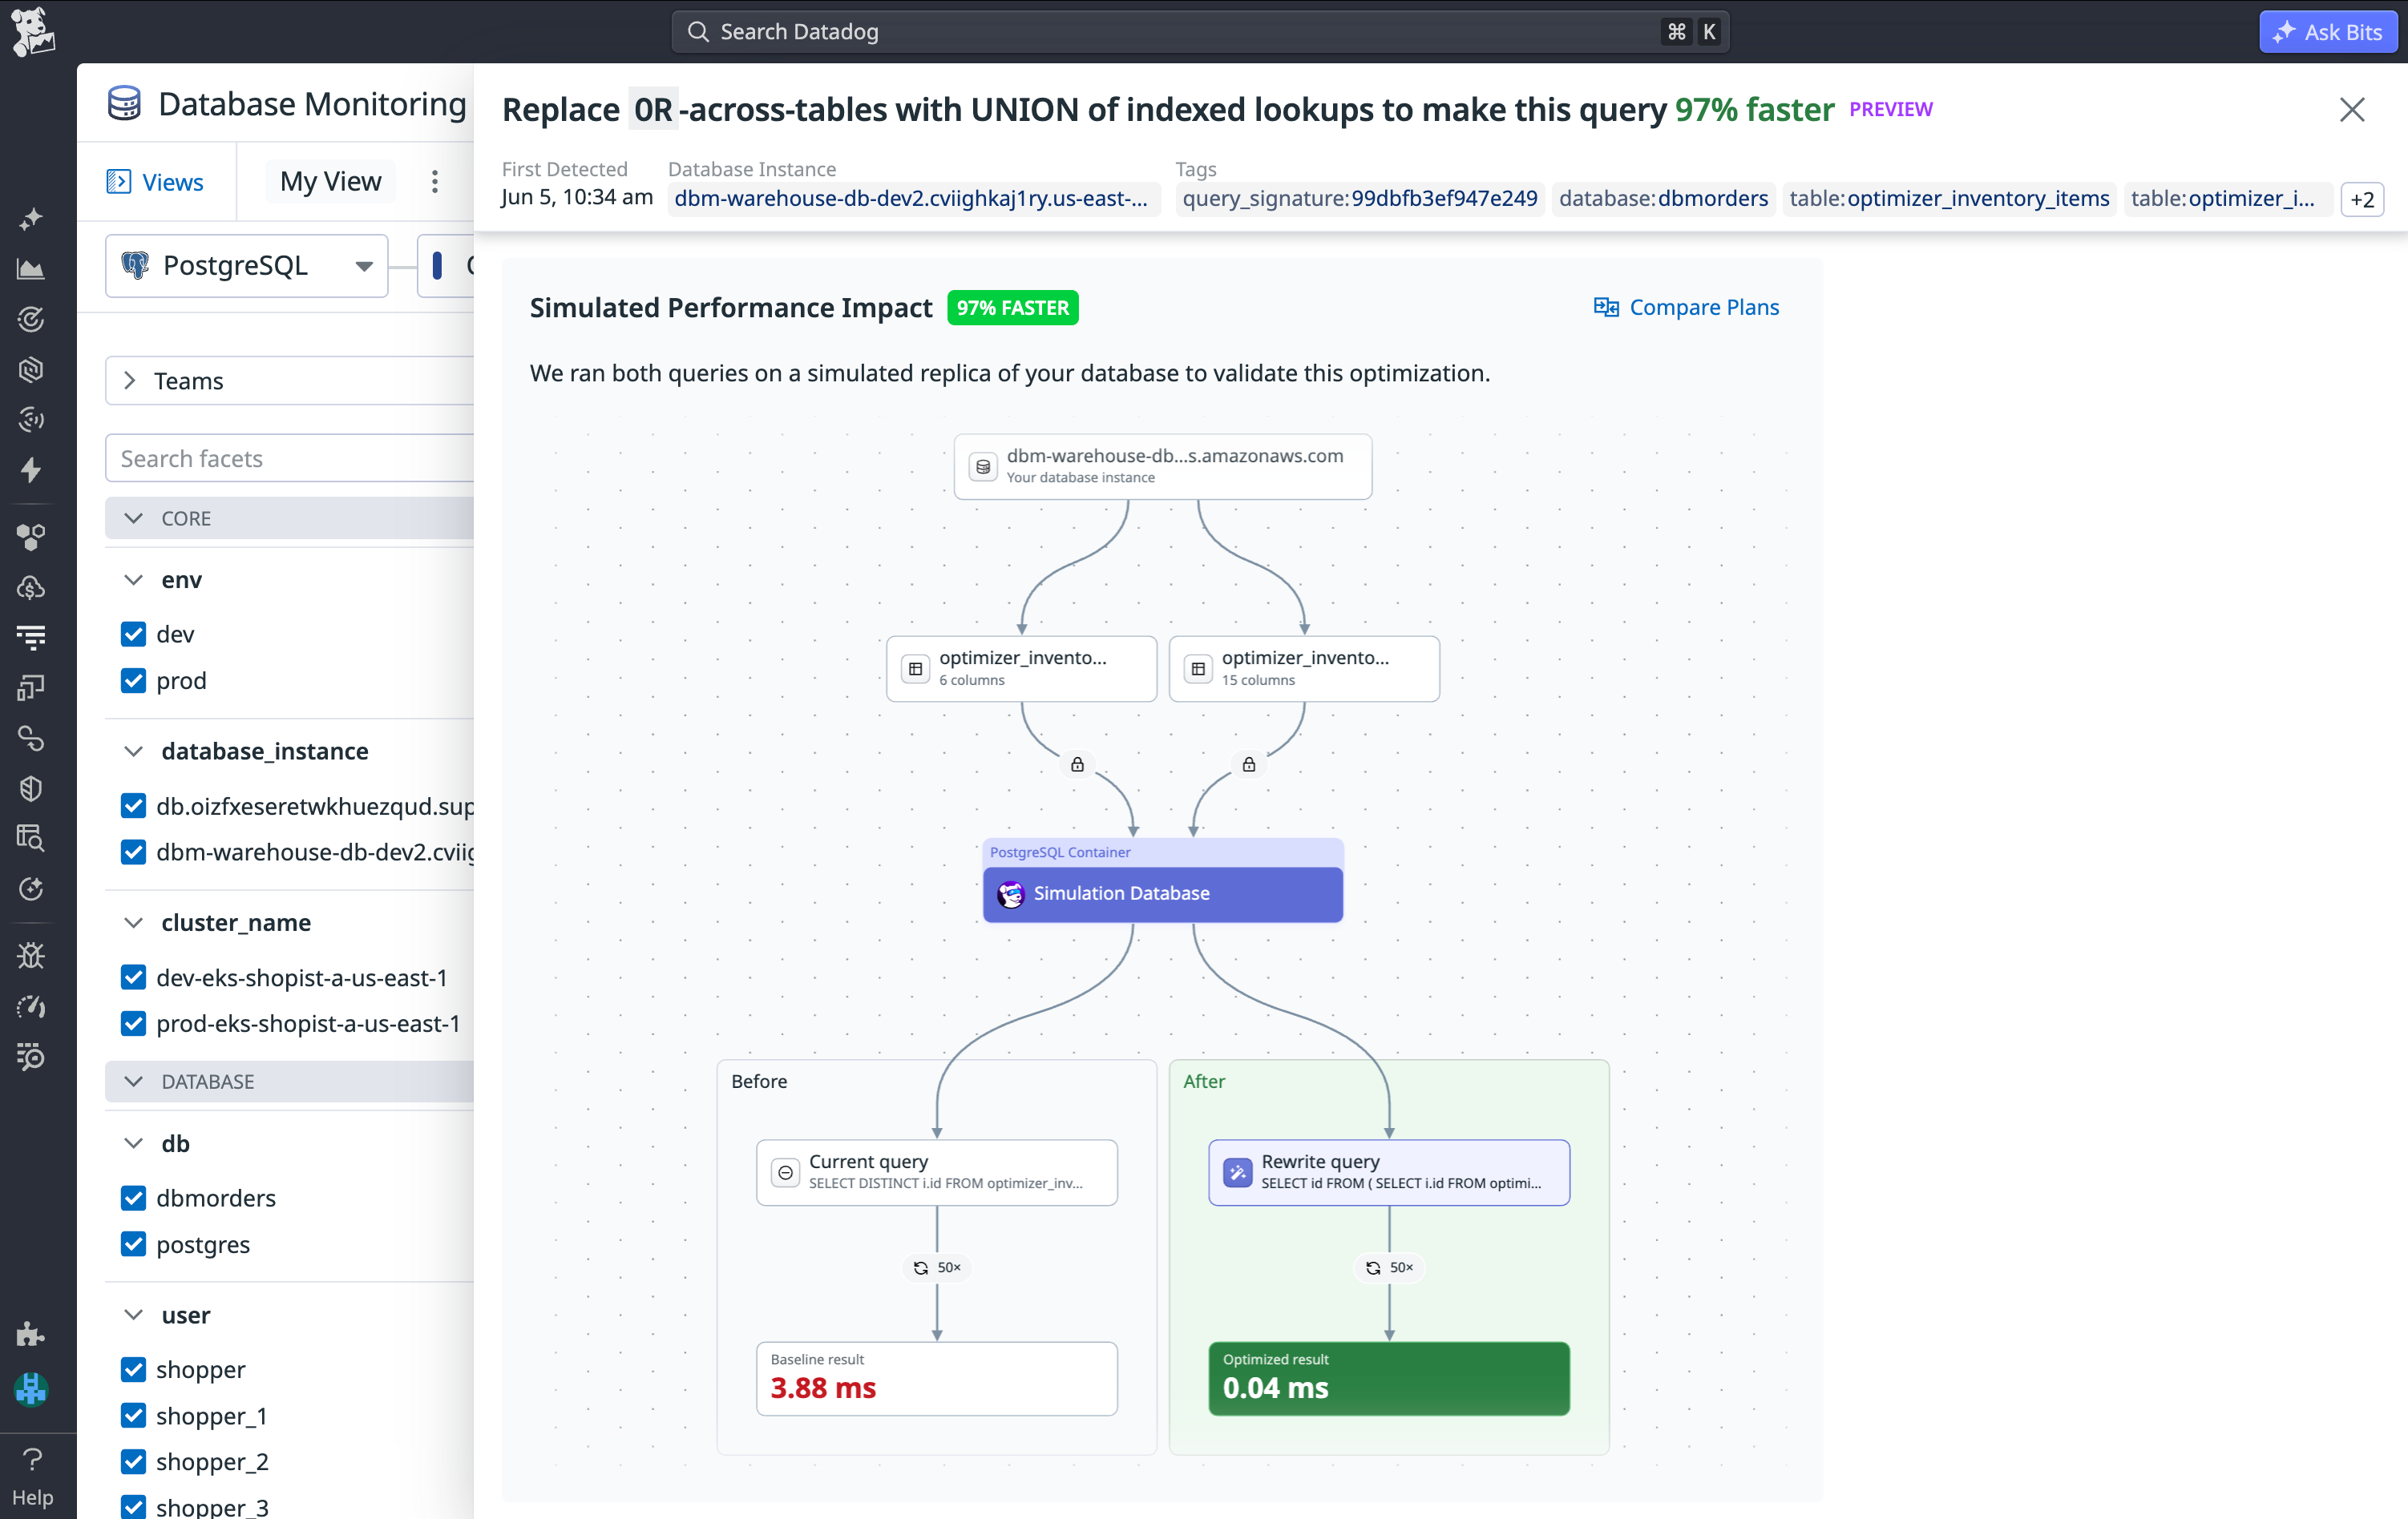Click the database:dbmorders tag
Viewport: 2408px width, 1519px height.
1663,199
